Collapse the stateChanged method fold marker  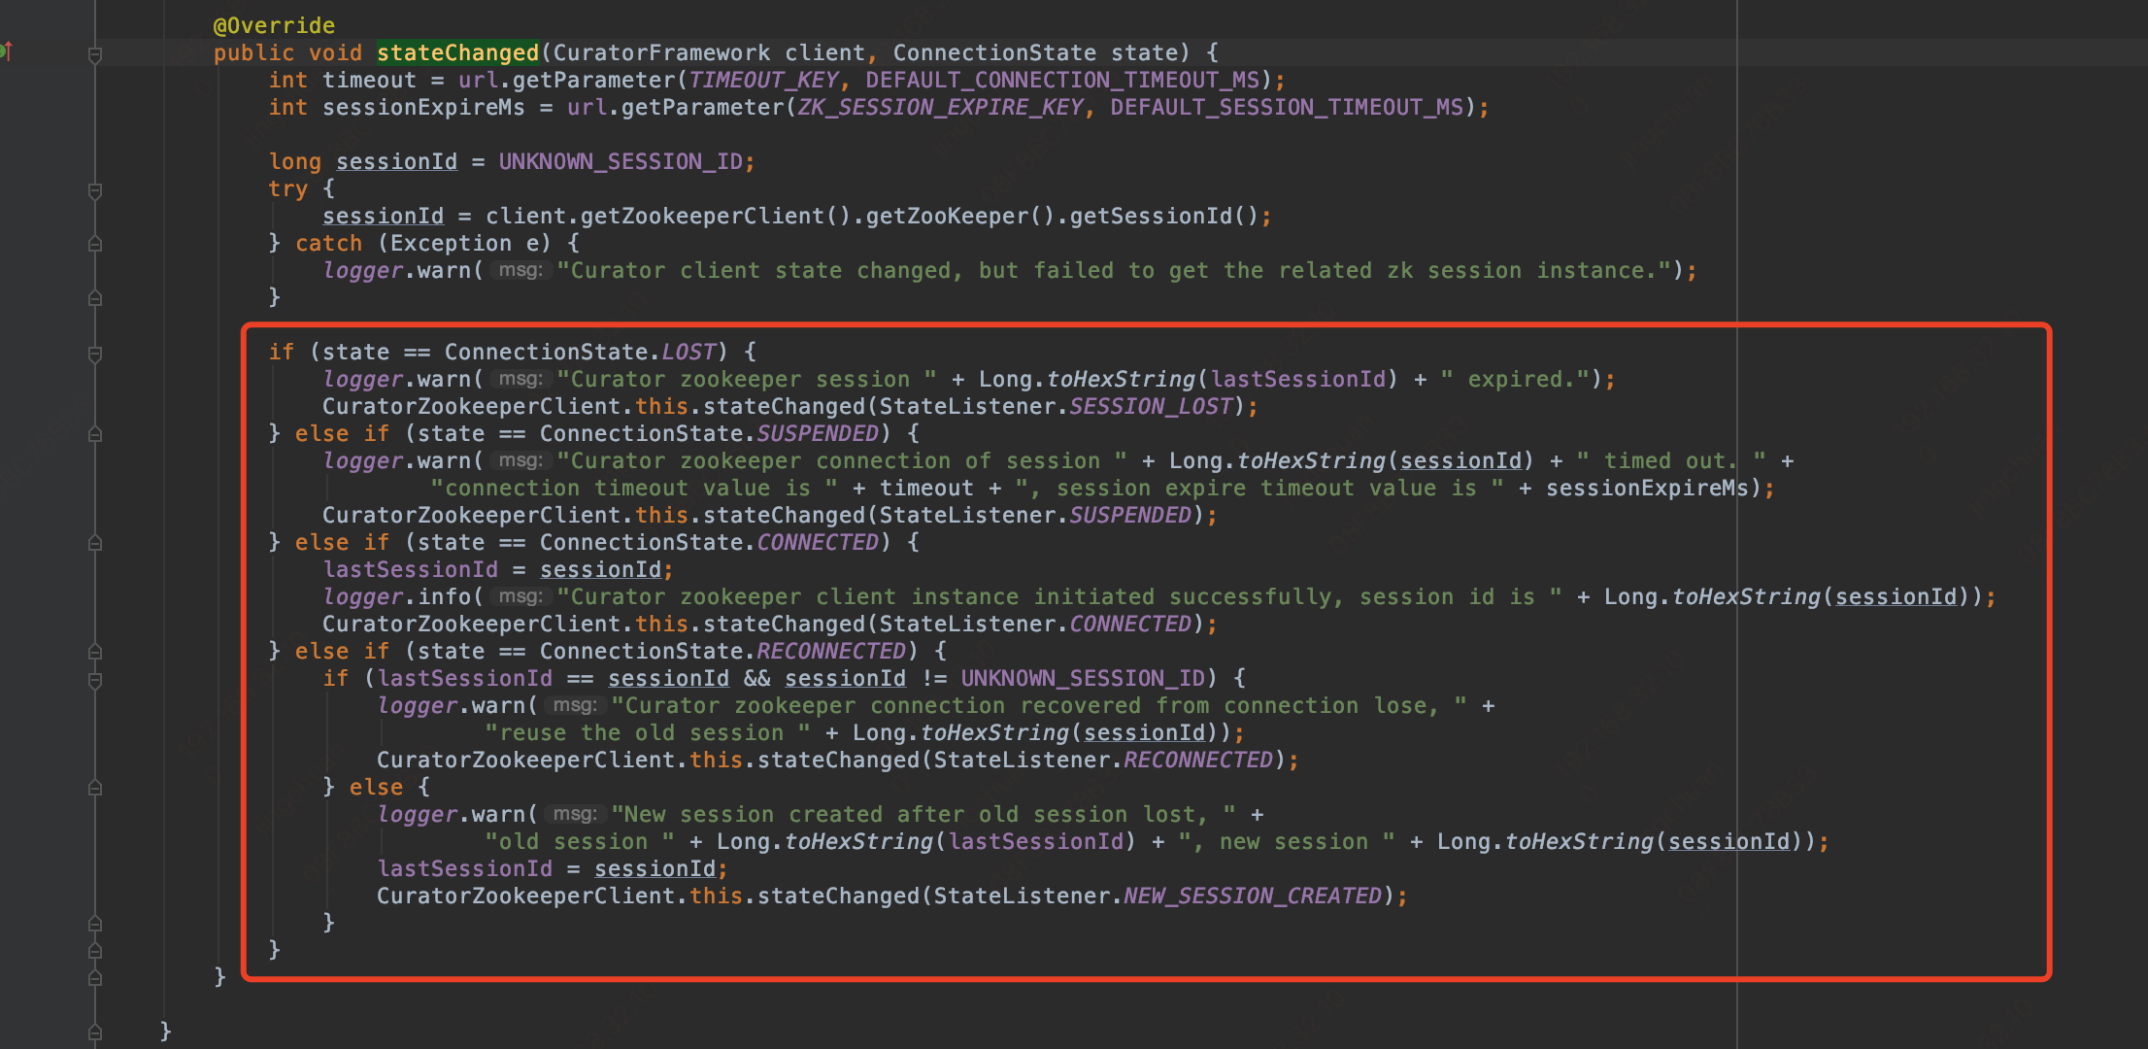click(x=95, y=54)
